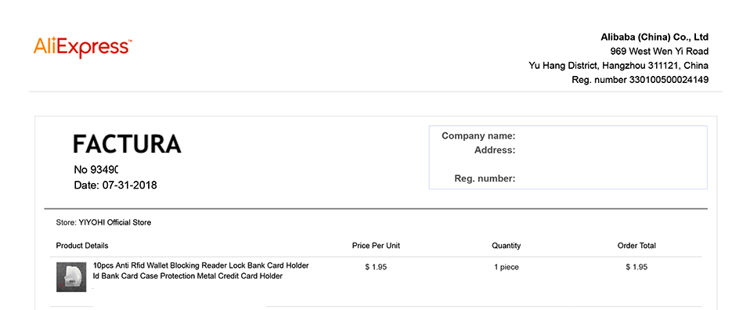This screenshot has width=750, height=310.
Task: Open the product thumbnail image
Action: point(71,277)
